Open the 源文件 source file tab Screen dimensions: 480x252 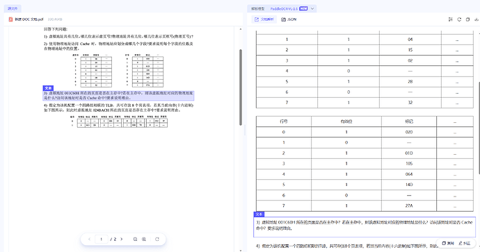click(13, 8)
